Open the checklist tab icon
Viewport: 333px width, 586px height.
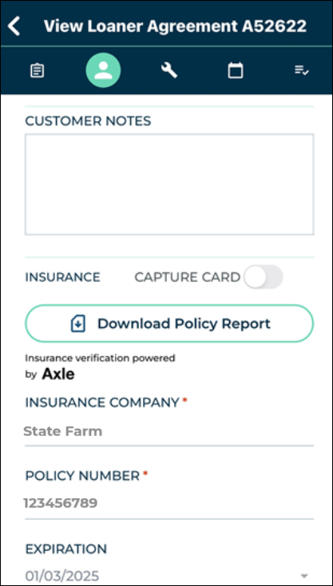pyautogui.click(x=301, y=70)
